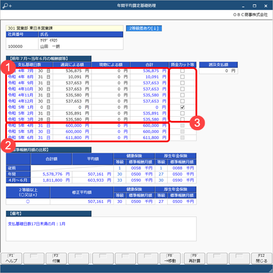Click the 2等級以上 ○ mark cell
The image size is (273, 273).
coord(28,201)
